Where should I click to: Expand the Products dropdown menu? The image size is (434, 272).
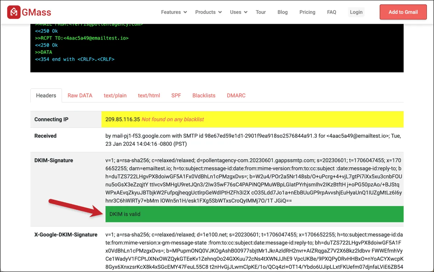(208, 12)
